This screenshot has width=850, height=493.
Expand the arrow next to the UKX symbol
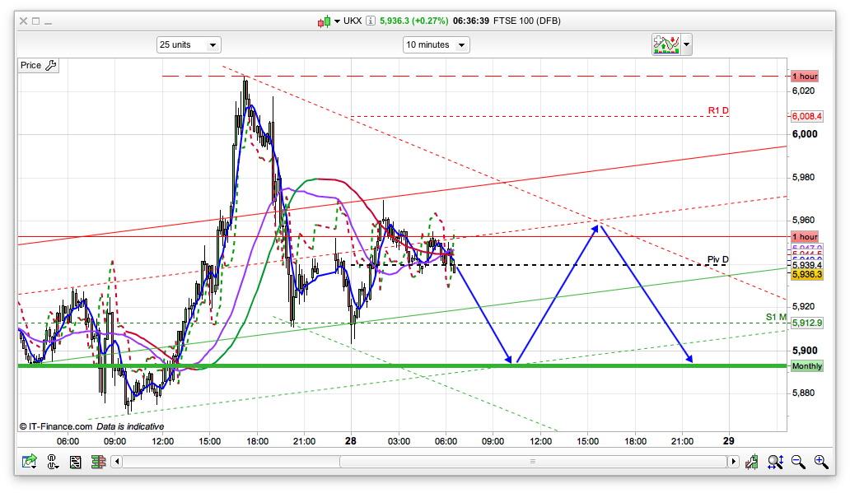[x=338, y=21]
